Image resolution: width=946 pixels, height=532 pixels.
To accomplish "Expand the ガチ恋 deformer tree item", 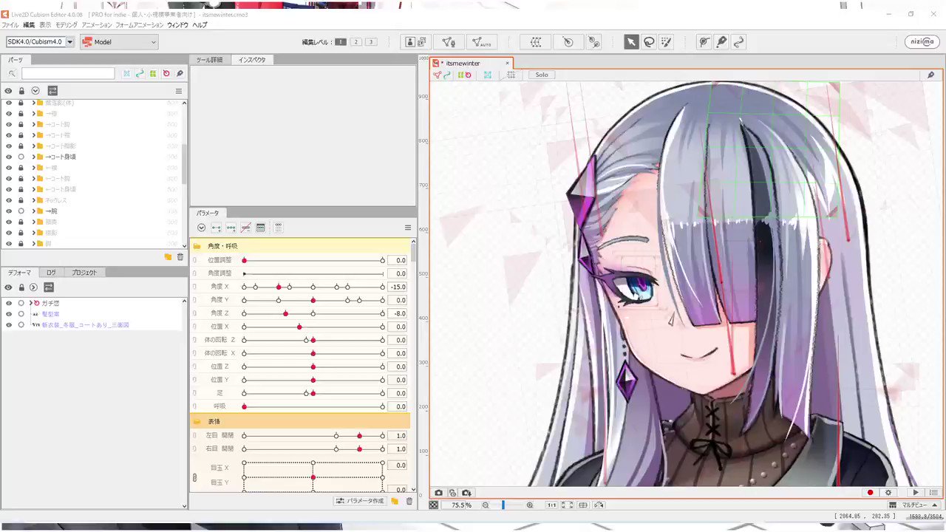I will (30, 303).
